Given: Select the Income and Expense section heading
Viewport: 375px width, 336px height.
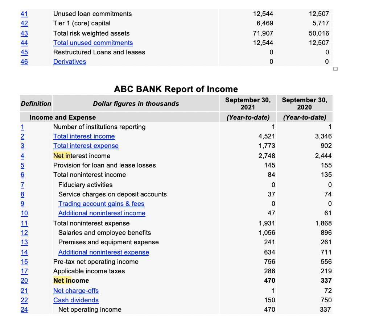Looking at the screenshot, I should pyautogui.click(x=63, y=117).
